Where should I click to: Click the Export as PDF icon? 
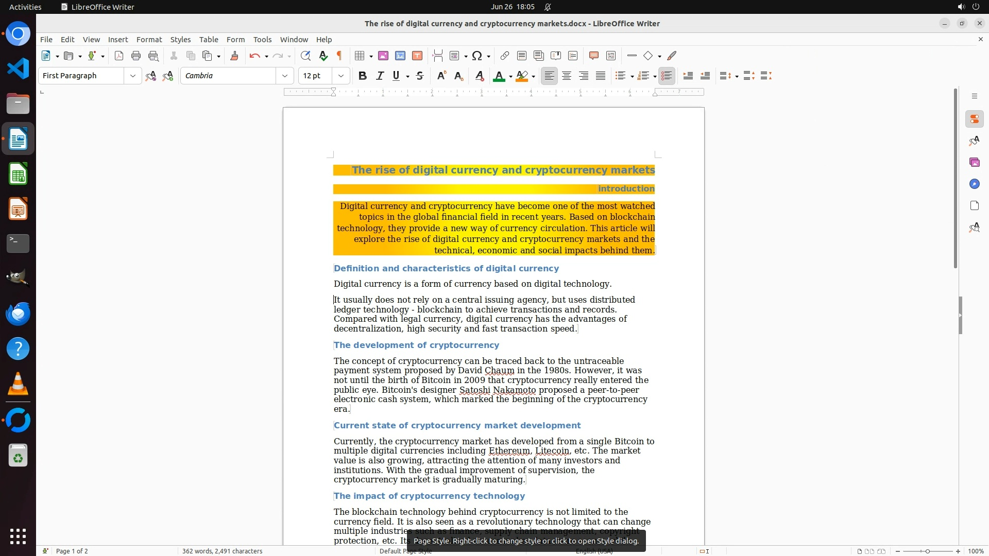click(119, 56)
